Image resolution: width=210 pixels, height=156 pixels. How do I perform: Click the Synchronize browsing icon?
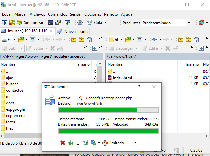click(12, 23)
